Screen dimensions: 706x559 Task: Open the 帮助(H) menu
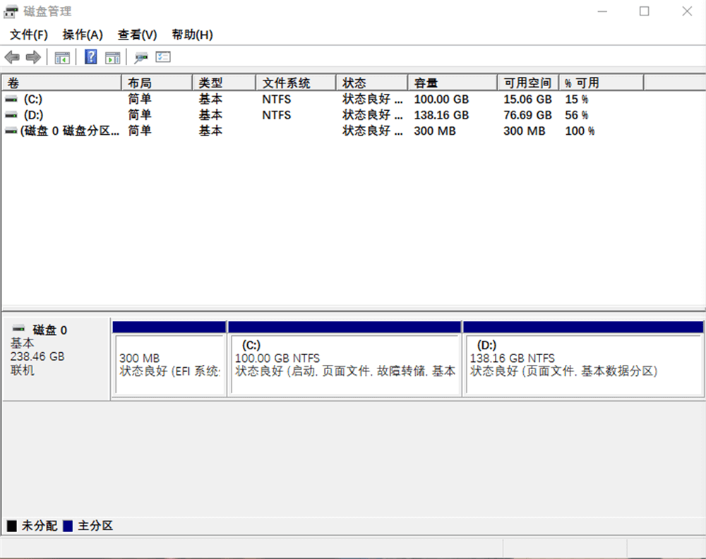pyautogui.click(x=192, y=35)
